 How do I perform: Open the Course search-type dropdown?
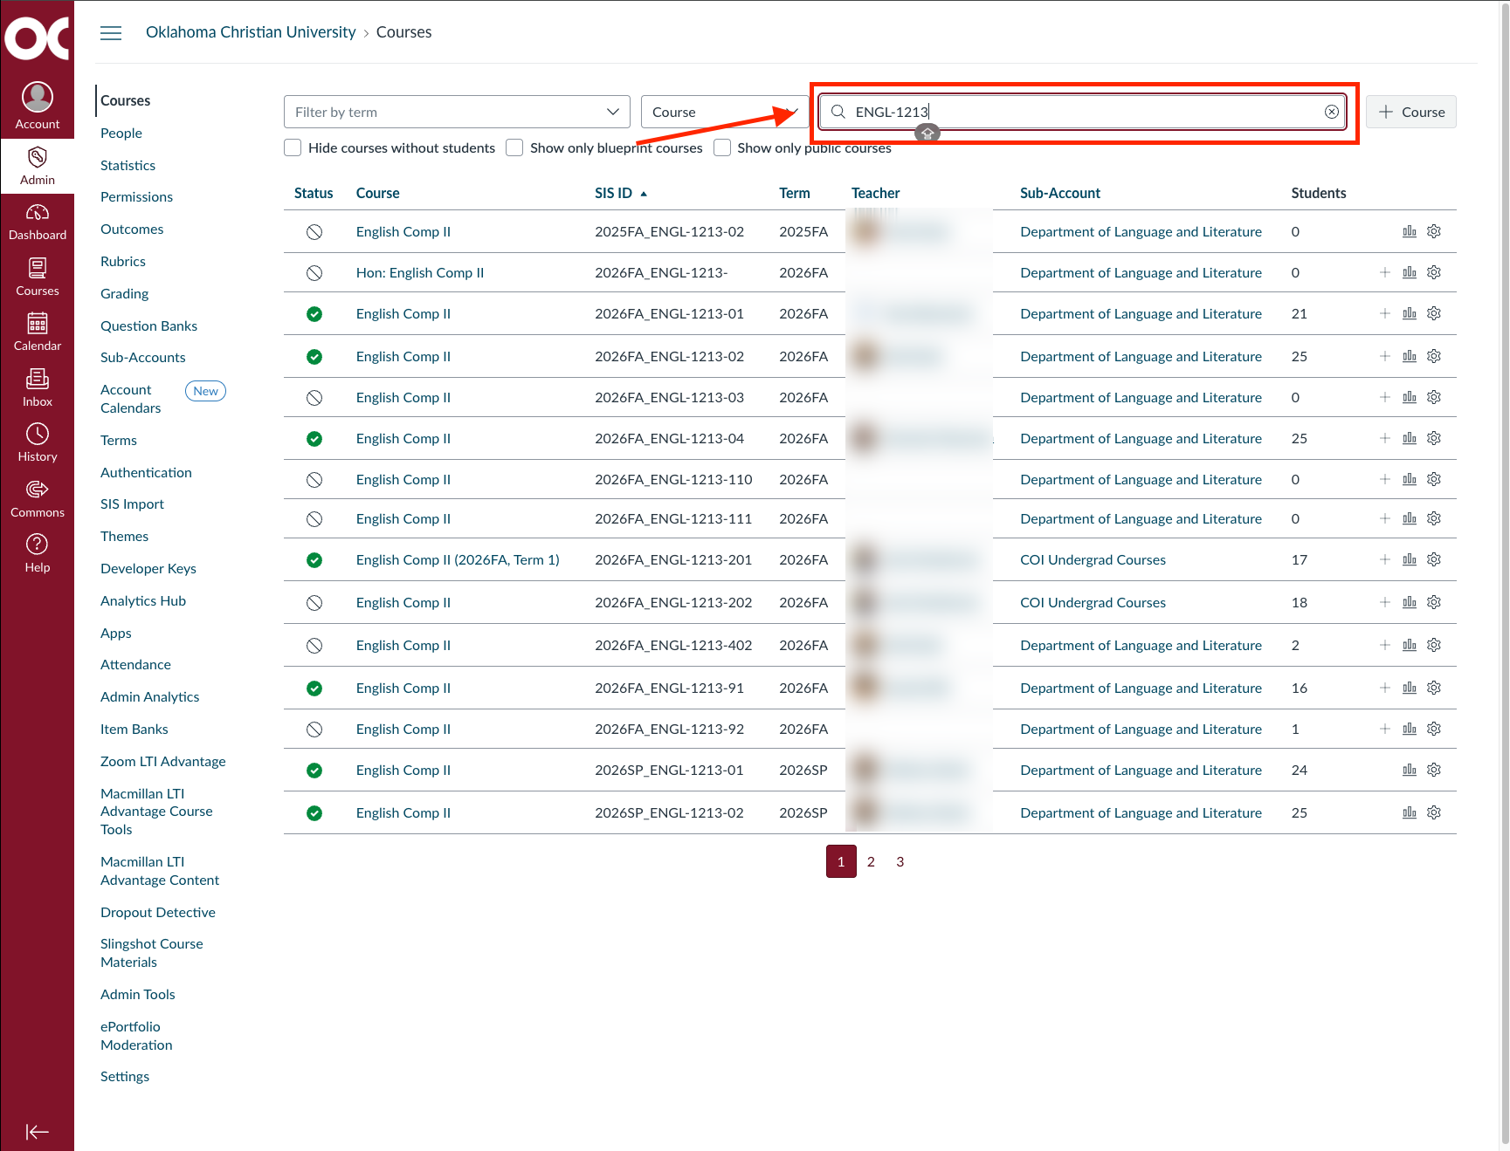pos(725,112)
